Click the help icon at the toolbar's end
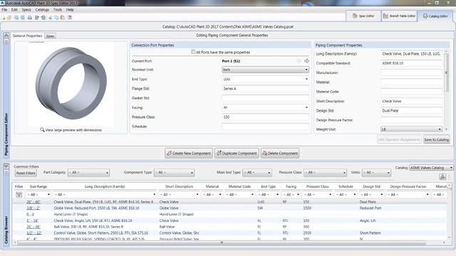Image resolution: width=456 pixels, height=256 pixels. point(70,17)
